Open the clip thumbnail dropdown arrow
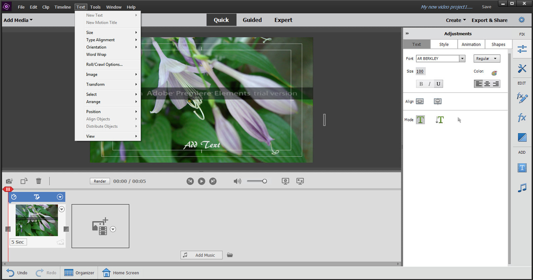 (x=62, y=209)
